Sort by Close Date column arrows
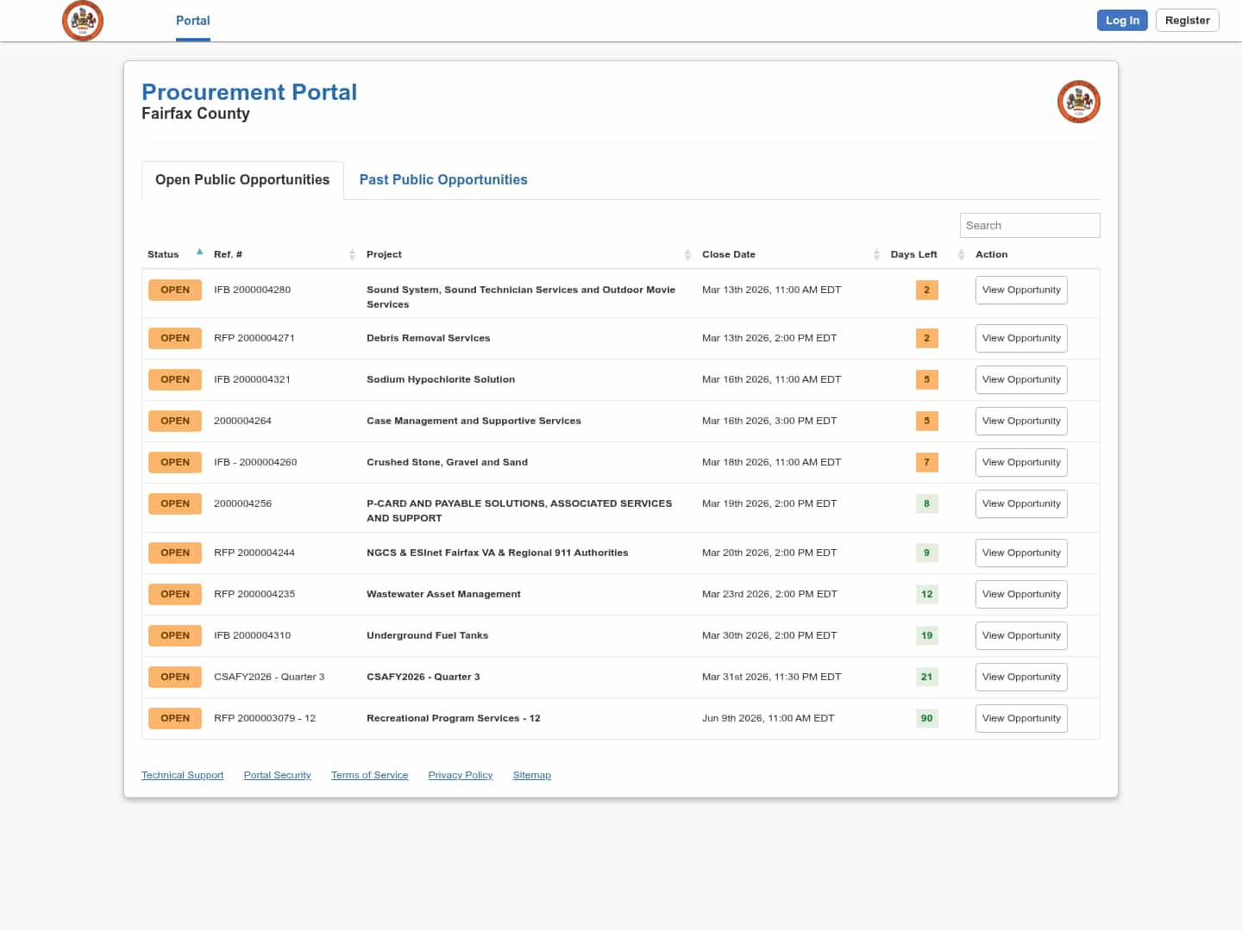Image resolution: width=1242 pixels, height=931 pixels. point(876,254)
